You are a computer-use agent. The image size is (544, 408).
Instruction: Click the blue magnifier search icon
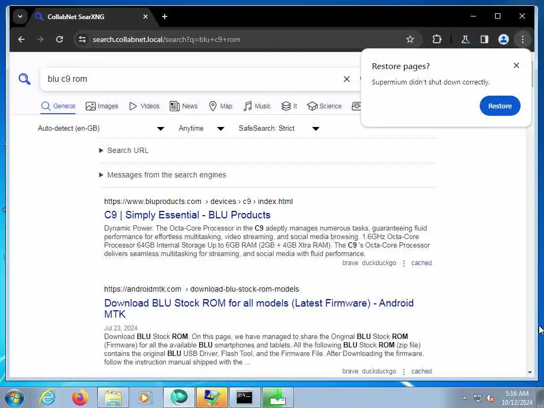24,79
